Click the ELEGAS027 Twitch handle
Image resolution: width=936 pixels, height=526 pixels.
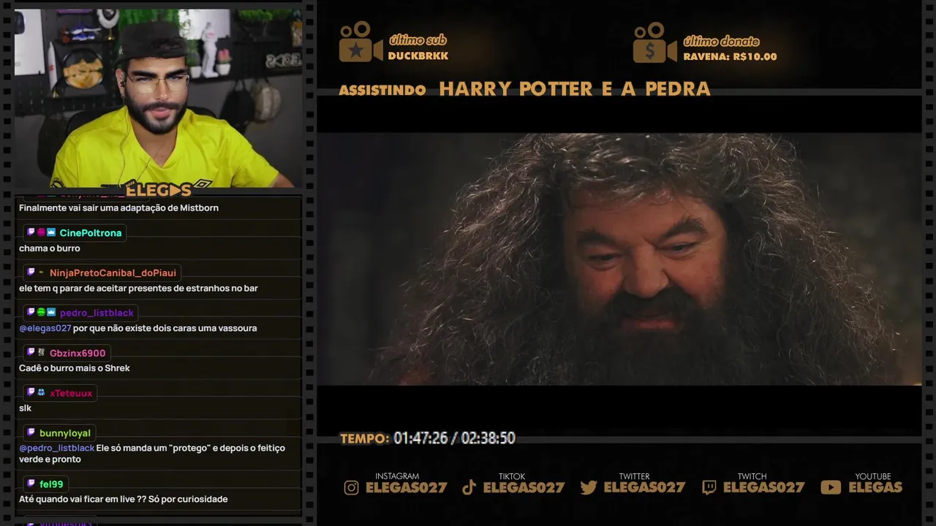tap(763, 487)
